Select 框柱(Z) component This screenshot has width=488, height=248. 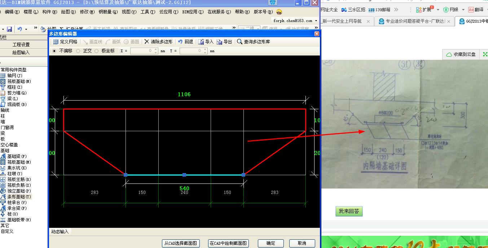12,87
